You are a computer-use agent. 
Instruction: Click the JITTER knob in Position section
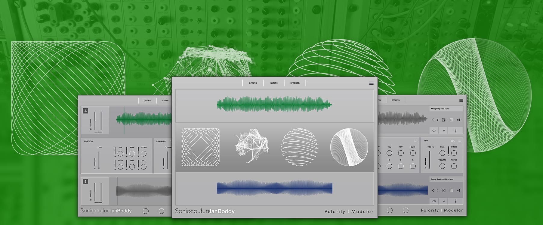(143, 154)
